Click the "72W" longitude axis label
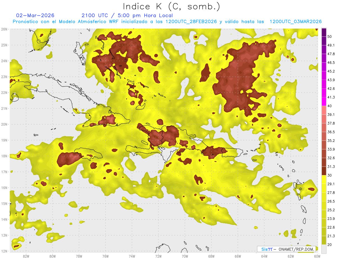 [x=158, y=256]
